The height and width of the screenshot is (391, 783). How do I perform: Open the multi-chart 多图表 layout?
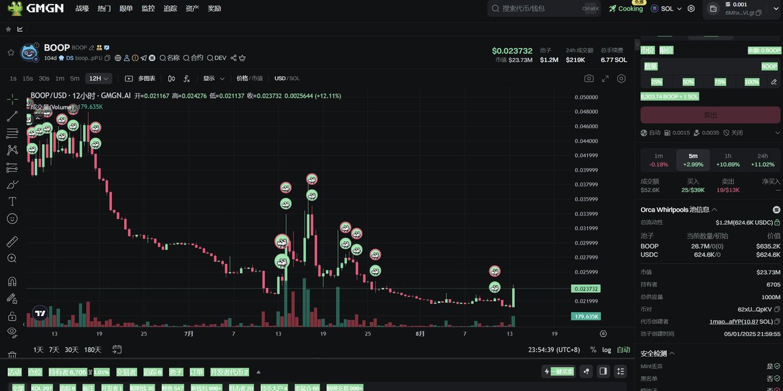140,78
